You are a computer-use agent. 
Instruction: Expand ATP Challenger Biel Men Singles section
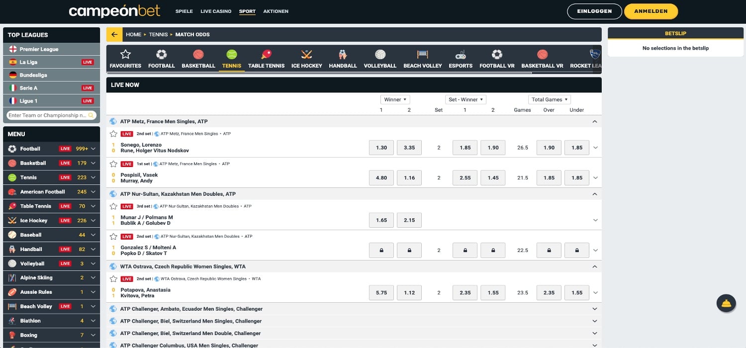594,321
